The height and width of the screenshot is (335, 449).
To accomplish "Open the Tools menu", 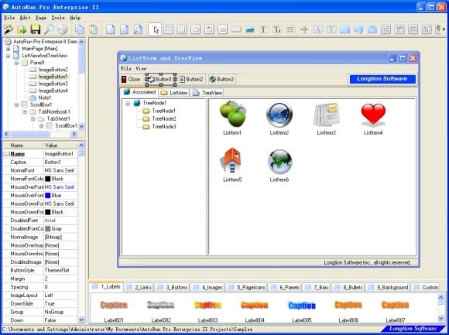I will click(58, 18).
